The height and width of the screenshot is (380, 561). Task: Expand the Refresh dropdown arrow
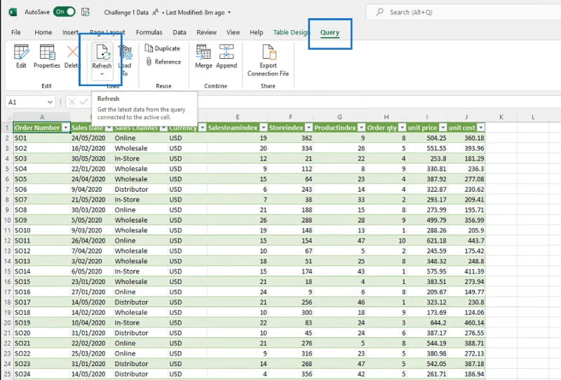pos(102,74)
